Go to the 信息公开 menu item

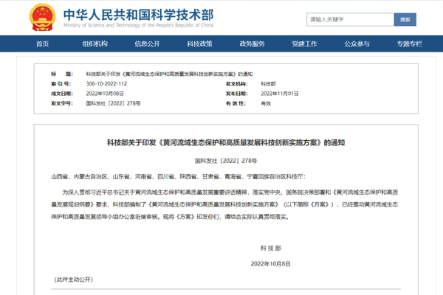point(148,44)
